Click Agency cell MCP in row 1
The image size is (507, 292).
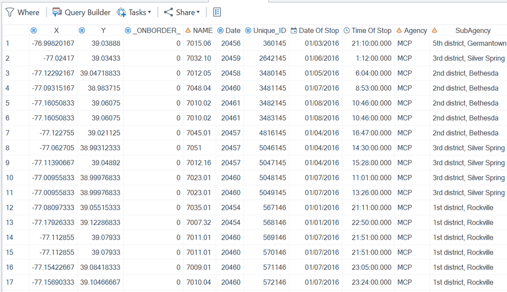pos(404,43)
